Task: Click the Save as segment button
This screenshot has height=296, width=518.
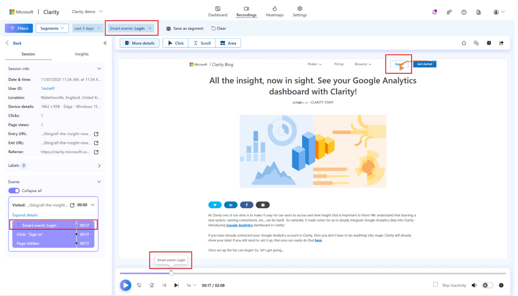Action: tap(184, 28)
